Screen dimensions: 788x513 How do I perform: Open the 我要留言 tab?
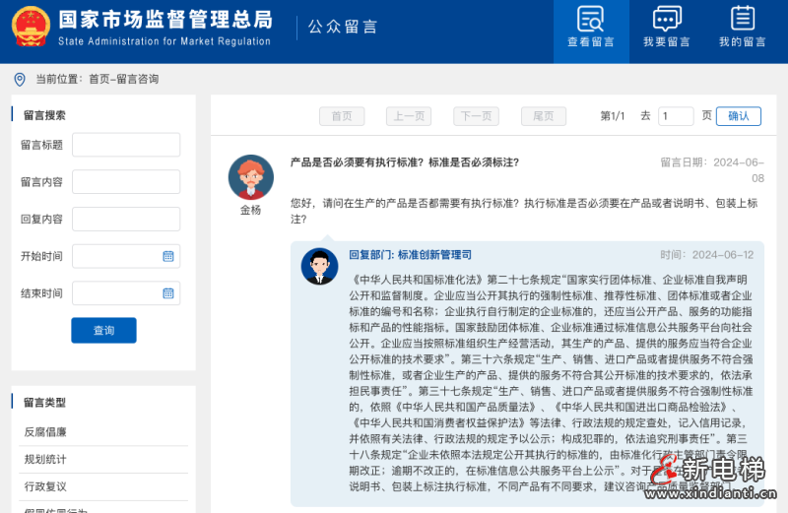click(667, 28)
